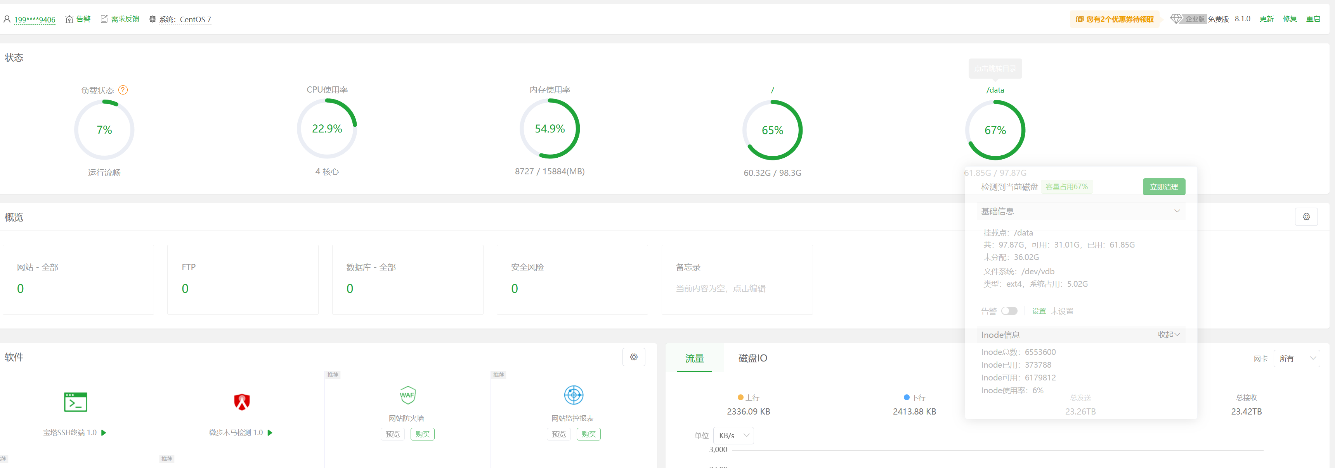Click the 上行 2336.09 KB value

(x=748, y=412)
